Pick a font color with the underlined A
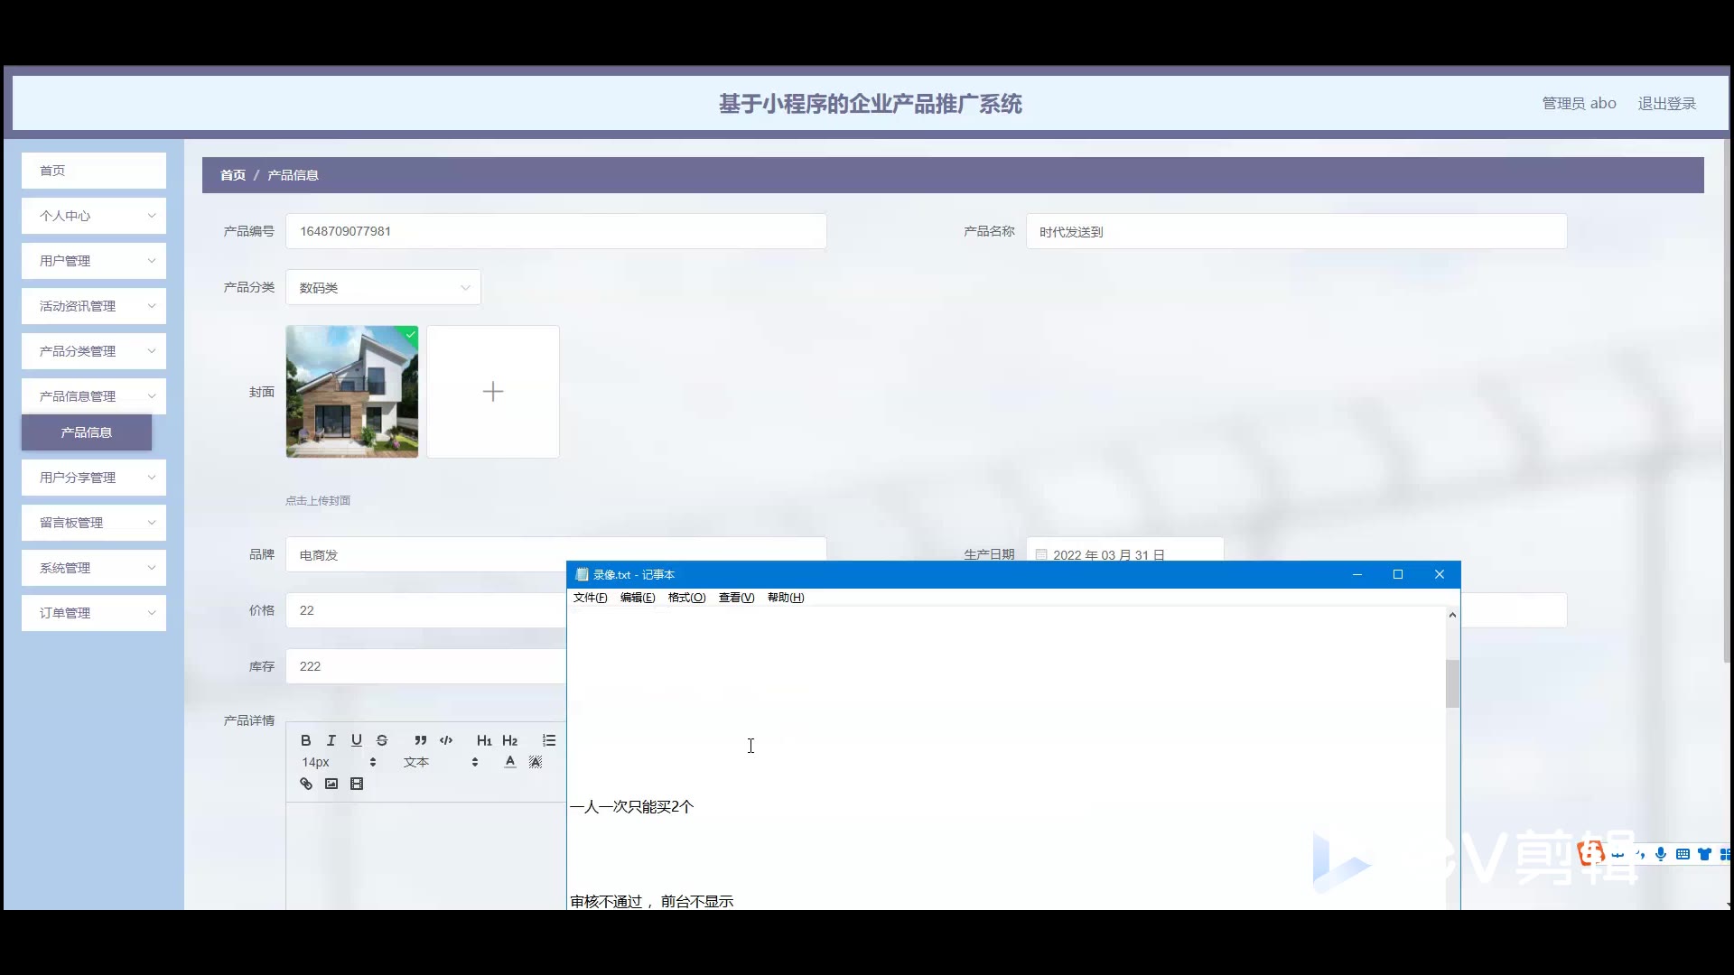The width and height of the screenshot is (1734, 975). 510,762
